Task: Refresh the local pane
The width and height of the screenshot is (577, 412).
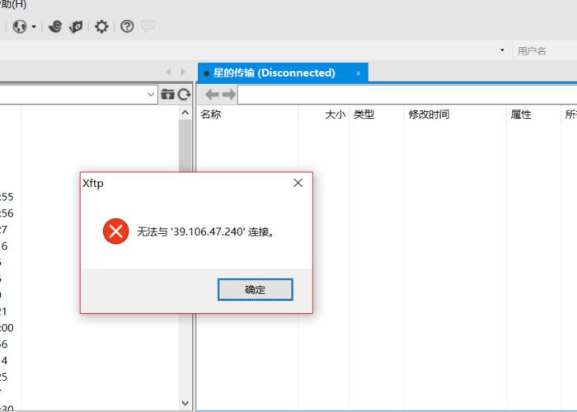Action: pyautogui.click(x=184, y=95)
